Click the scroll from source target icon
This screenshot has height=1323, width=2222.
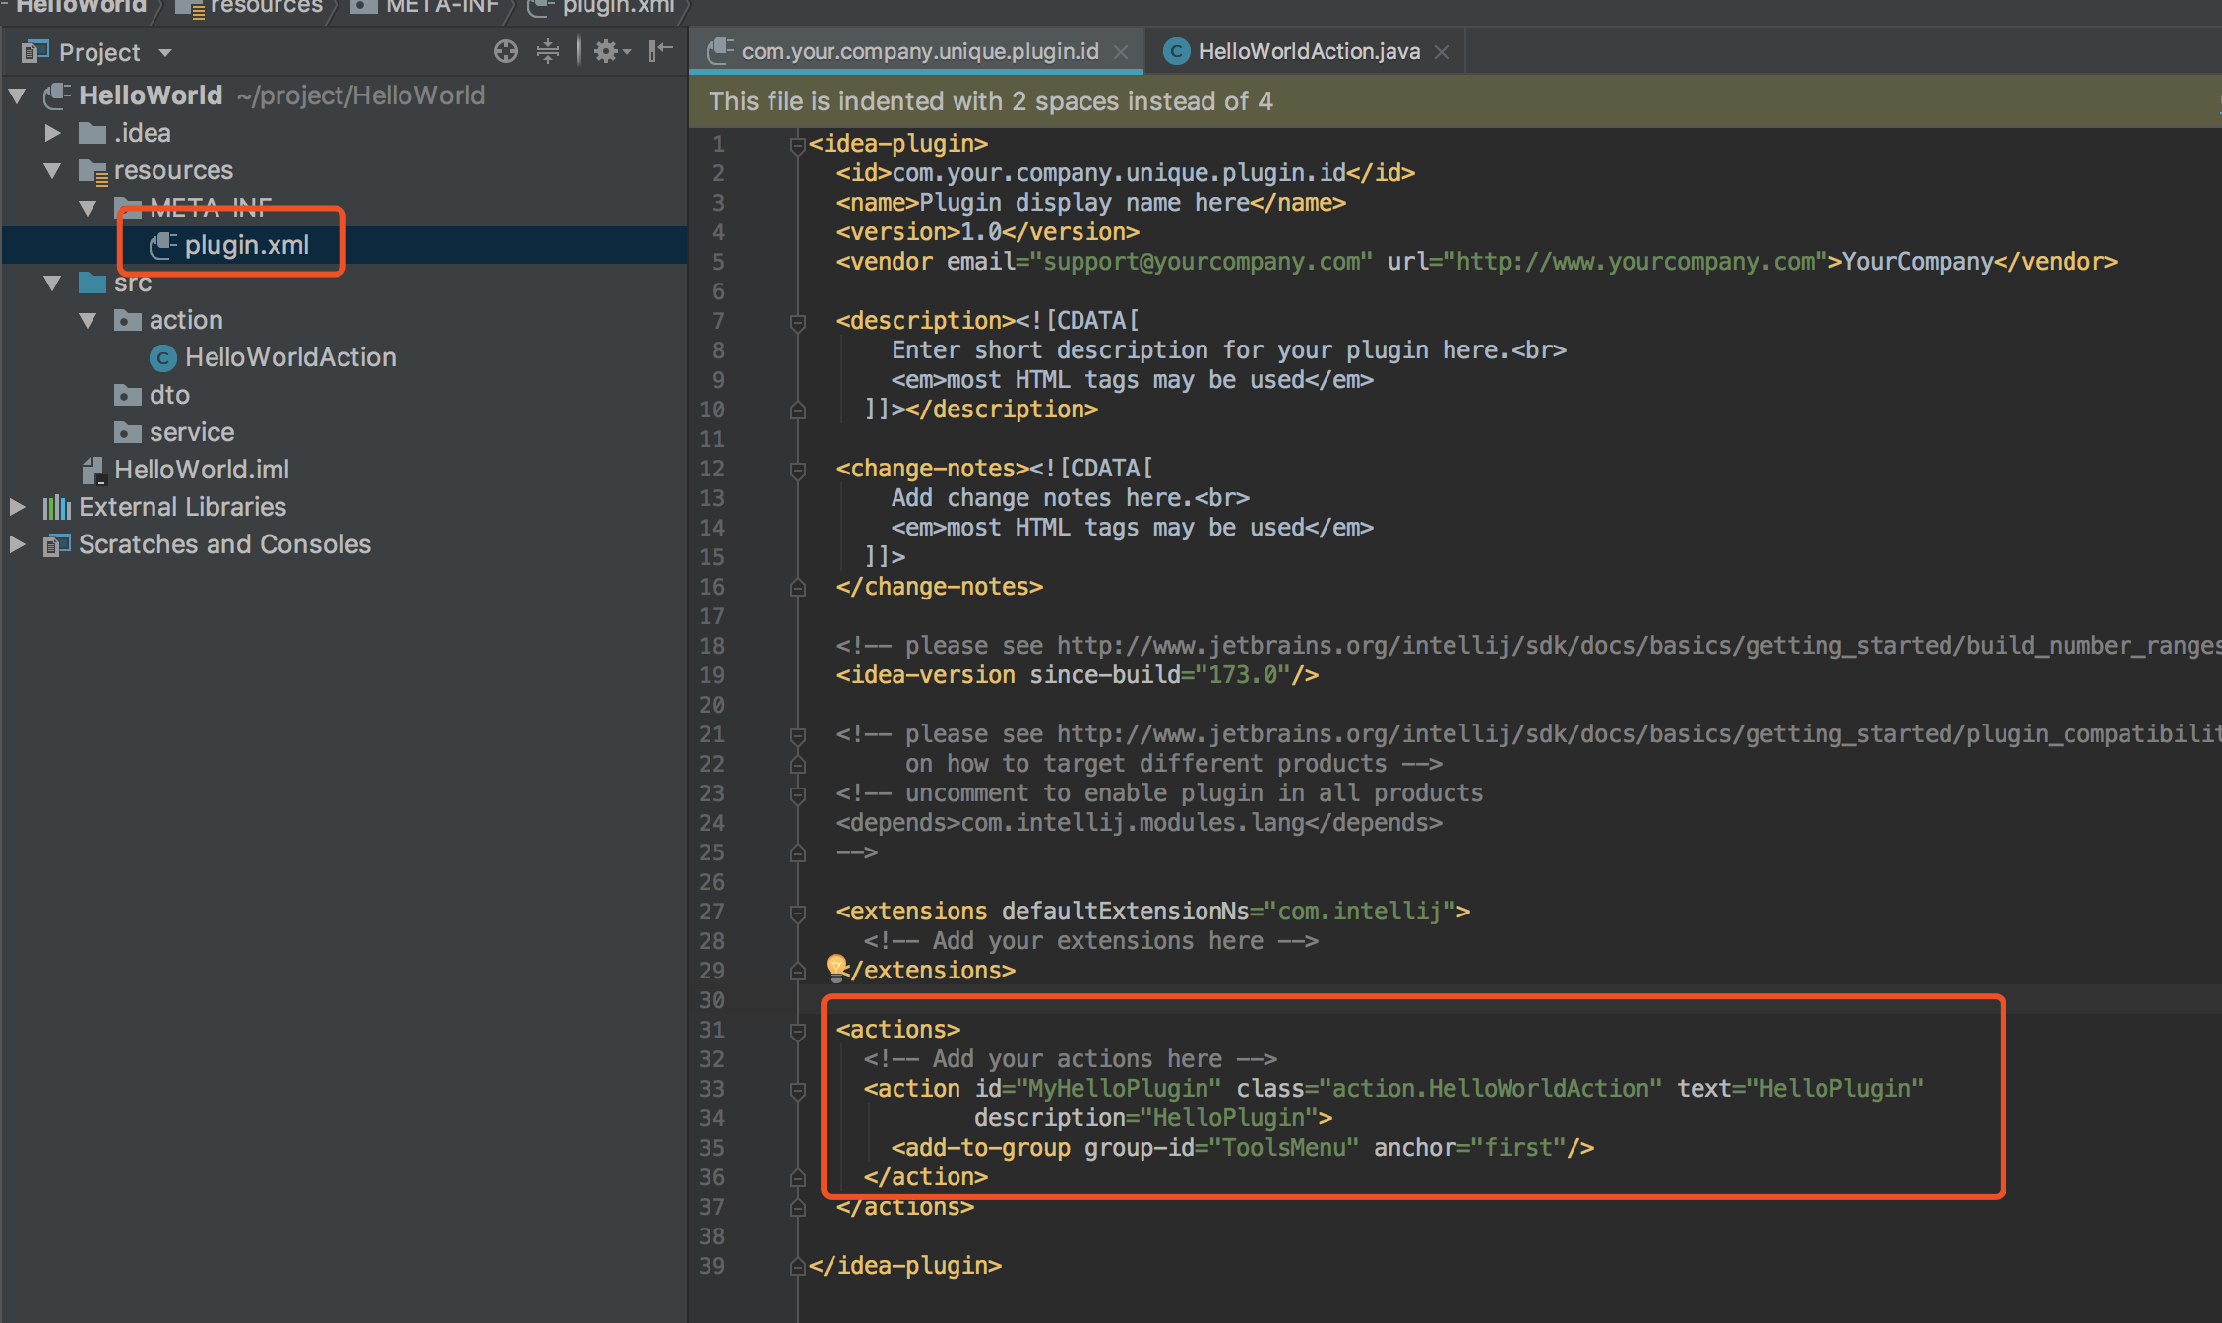pyautogui.click(x=505, y=51)
